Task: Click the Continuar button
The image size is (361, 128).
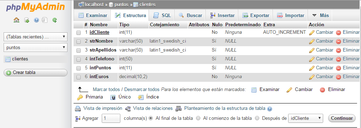Action: 342,118
